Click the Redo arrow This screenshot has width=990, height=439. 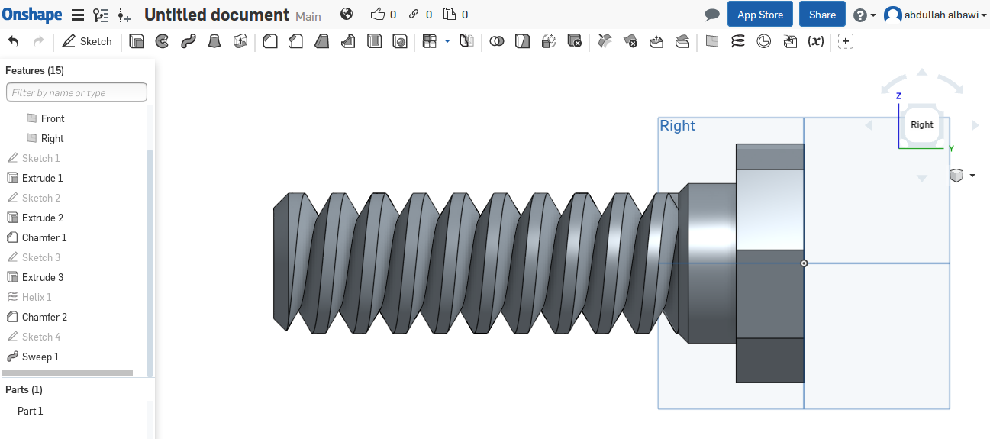point(38,41)
